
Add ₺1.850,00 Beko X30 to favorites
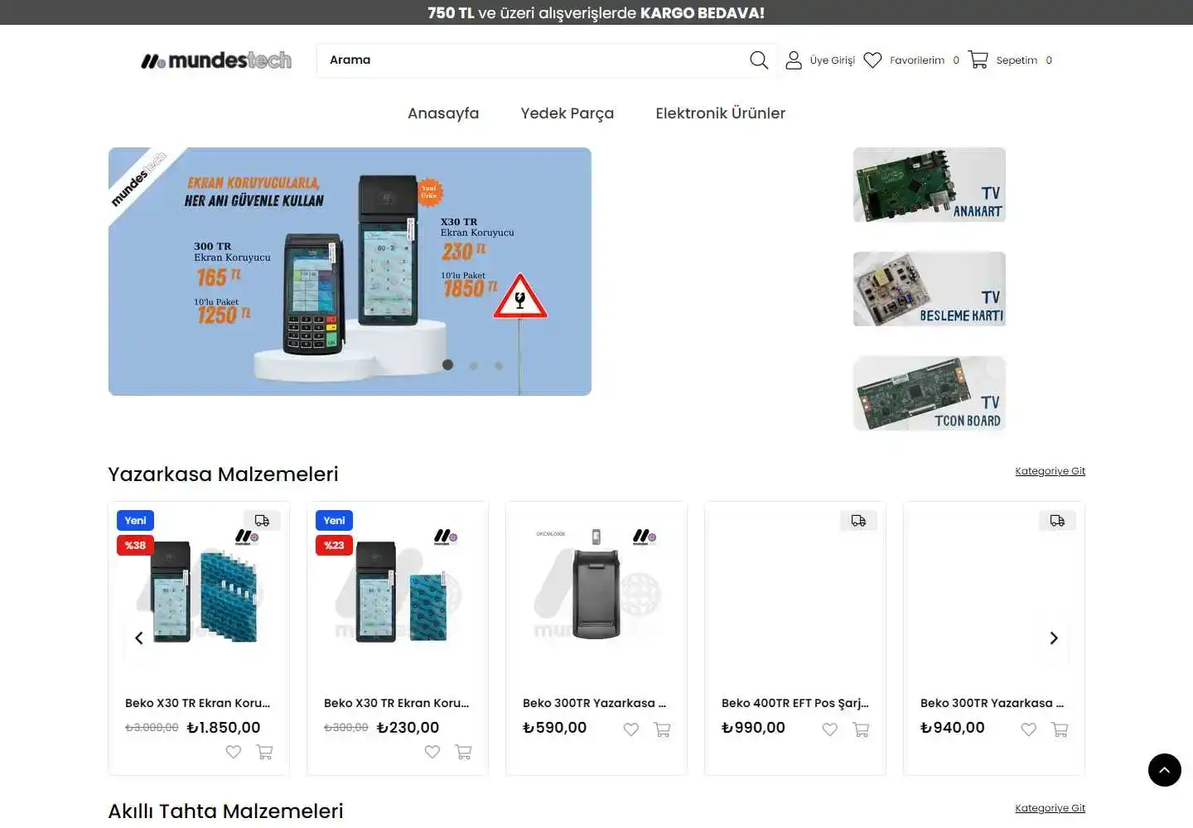(234, 752)
